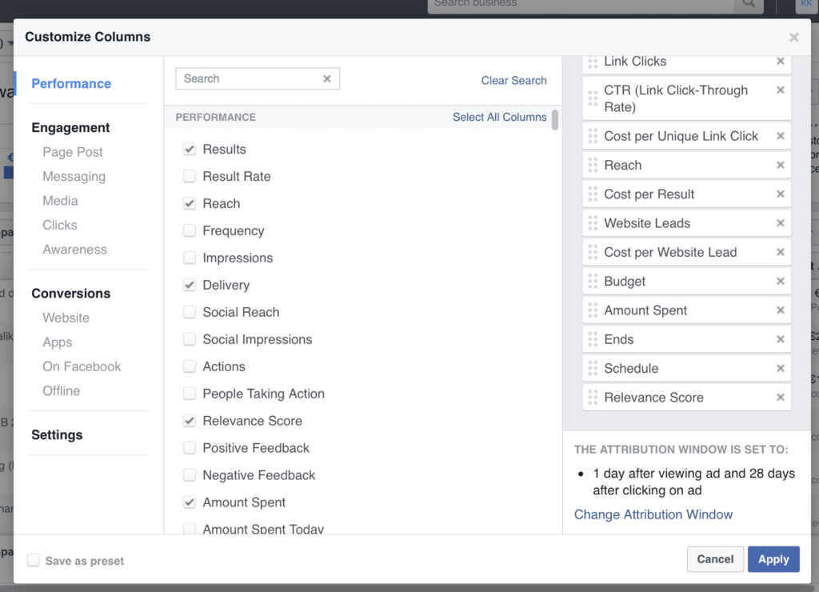This screenshot has height=592, width=819.
Task: Select All Columns in Performance list
Action: (499, 117)
